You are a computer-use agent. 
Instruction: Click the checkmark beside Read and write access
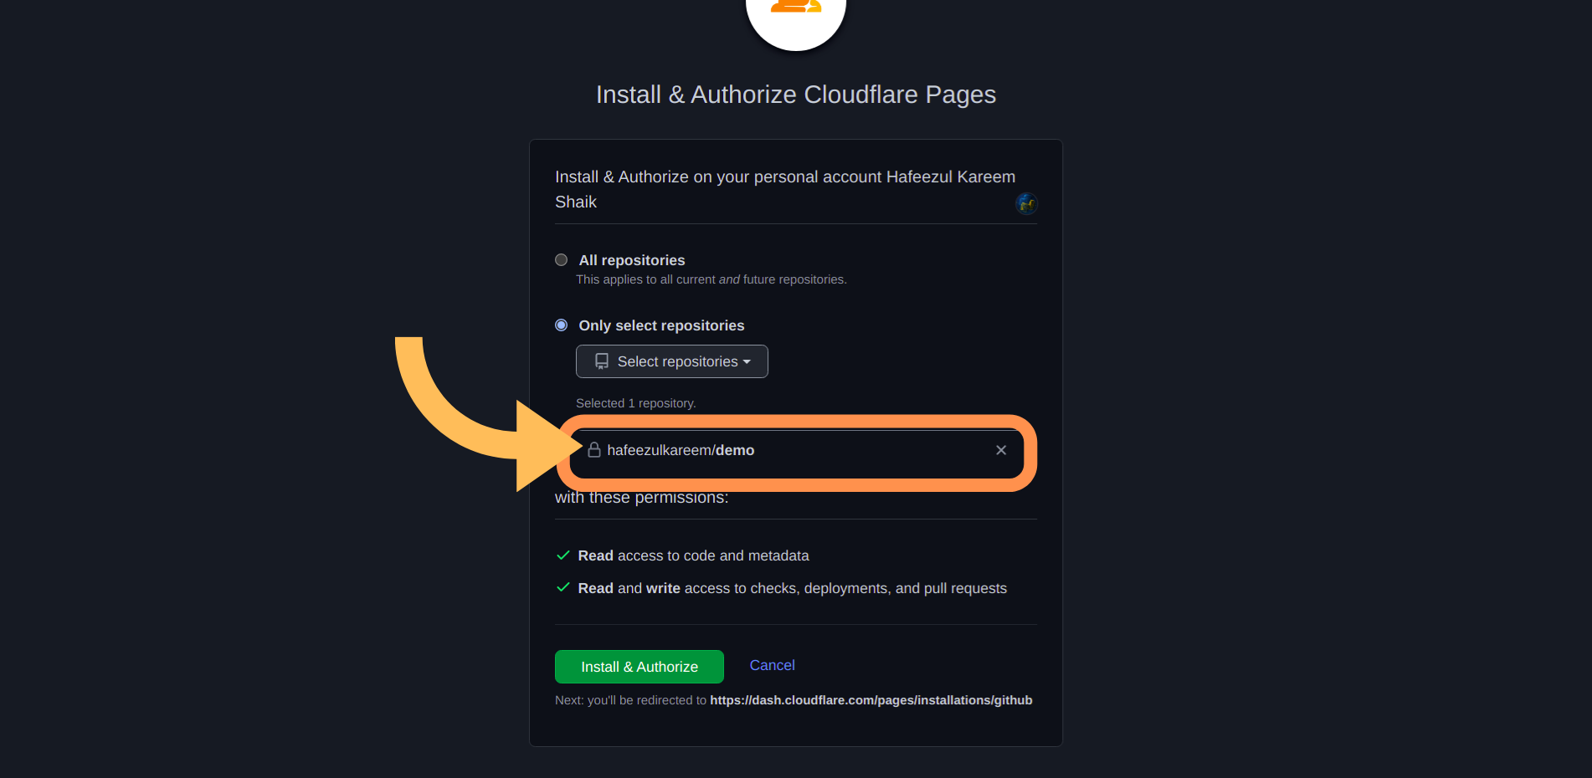563,588
